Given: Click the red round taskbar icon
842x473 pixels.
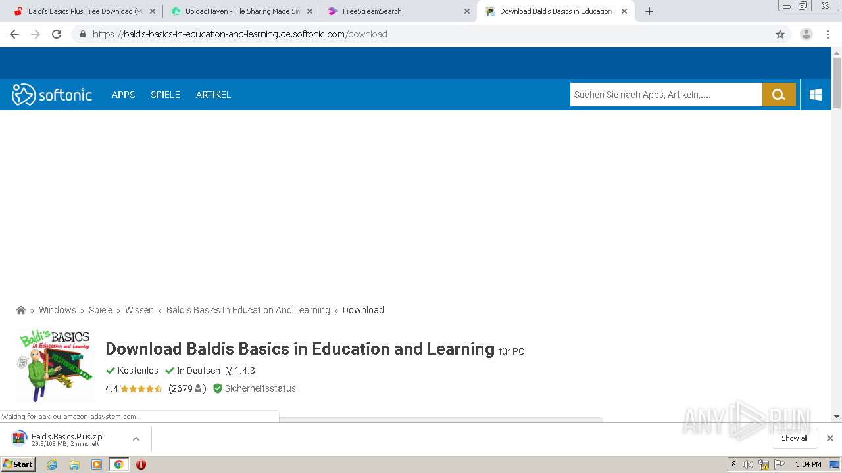Looking at the screenshot, I should point(141,464).
